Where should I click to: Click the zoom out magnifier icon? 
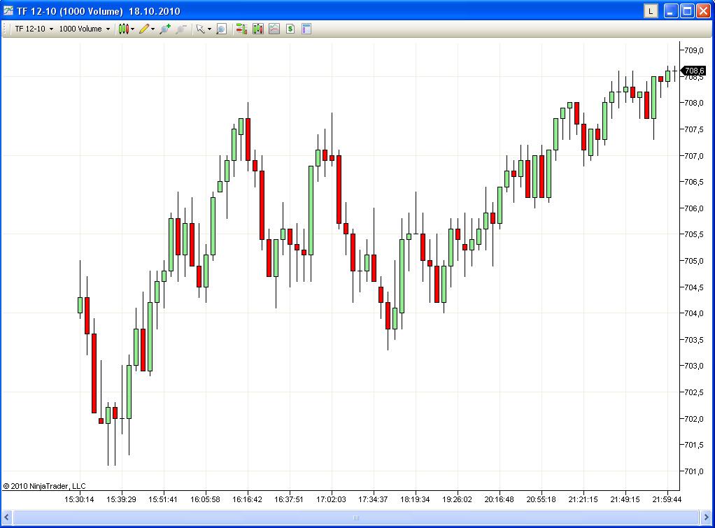coord(181,29)
